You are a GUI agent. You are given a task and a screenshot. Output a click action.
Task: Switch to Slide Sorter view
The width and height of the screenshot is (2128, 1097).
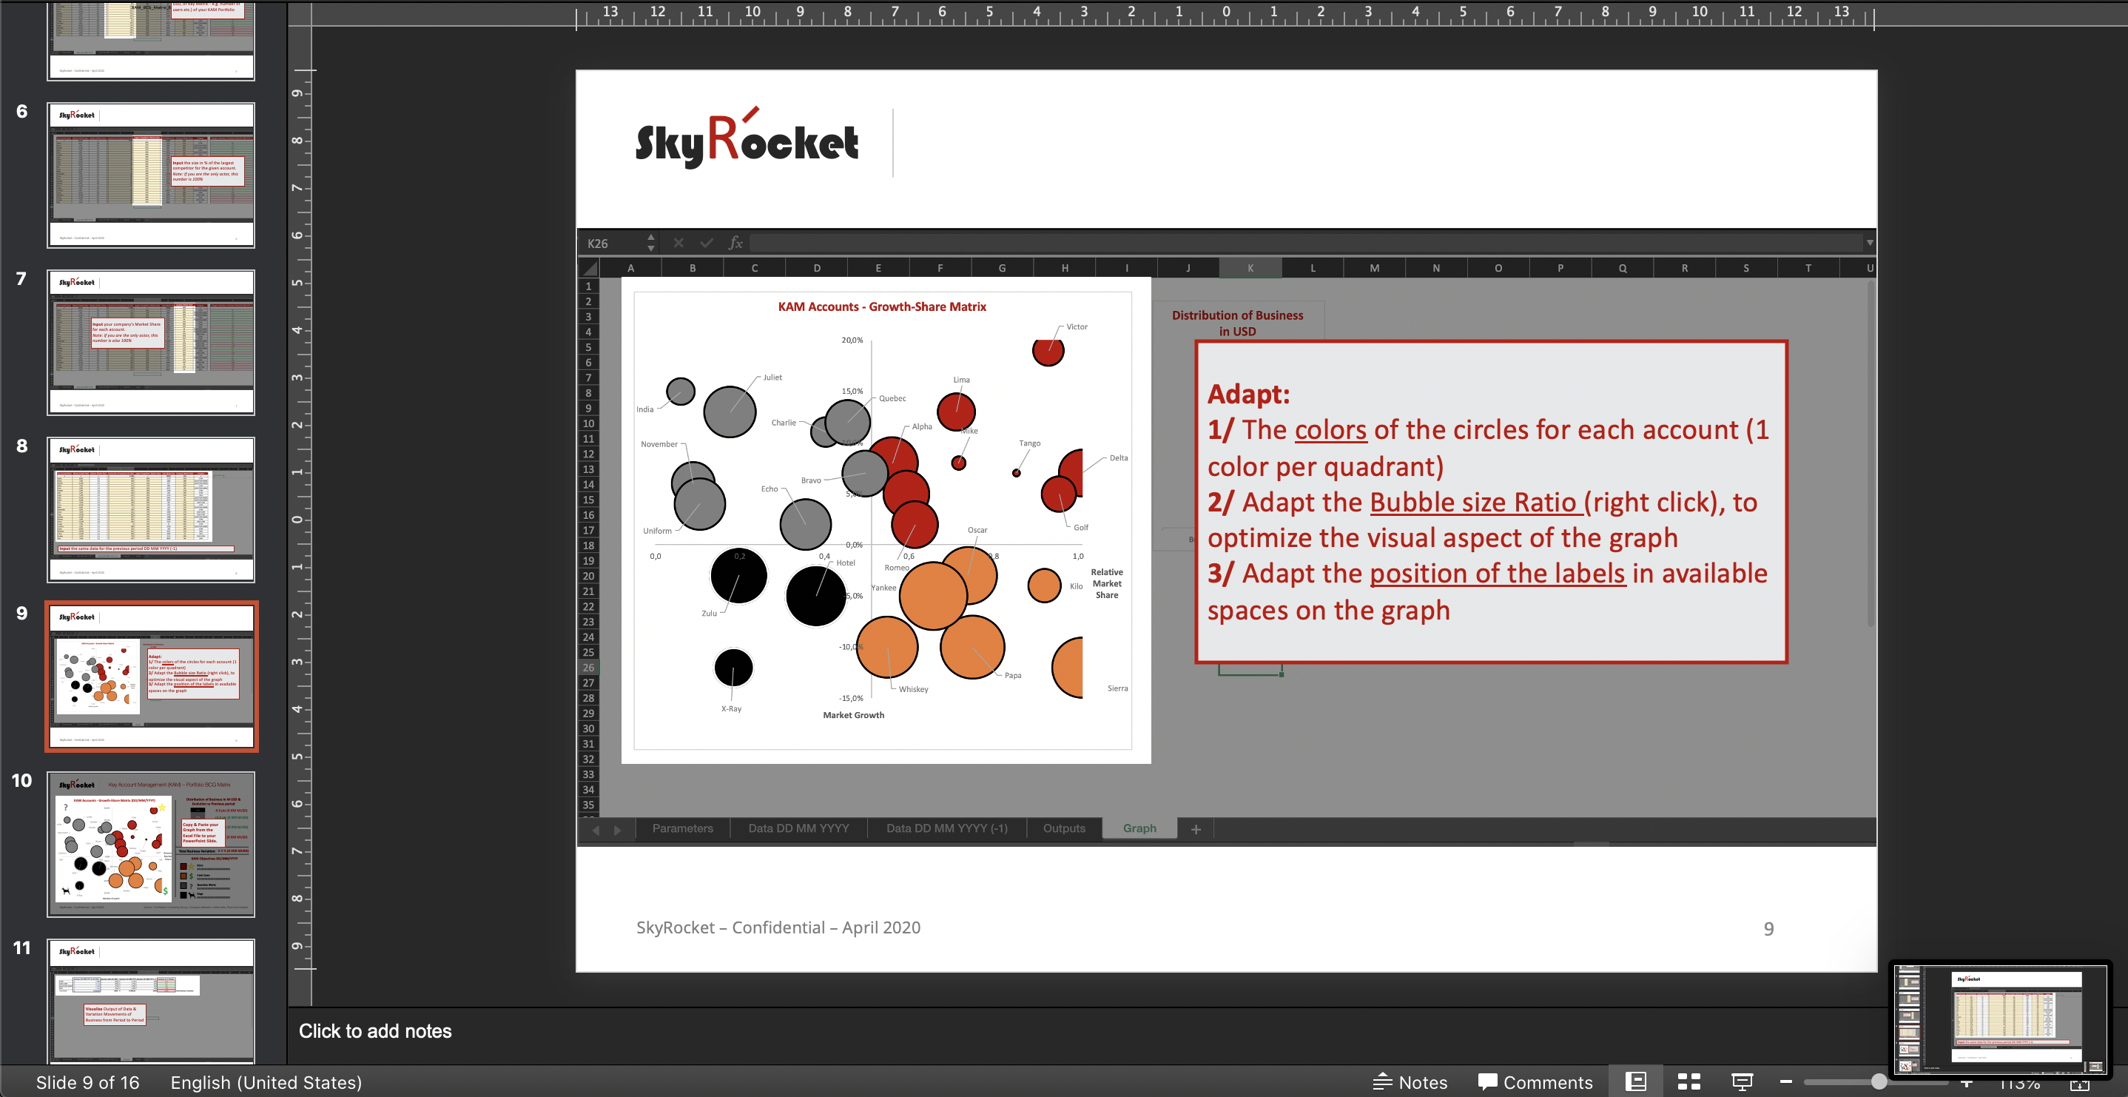[x=1689, y=1081]
